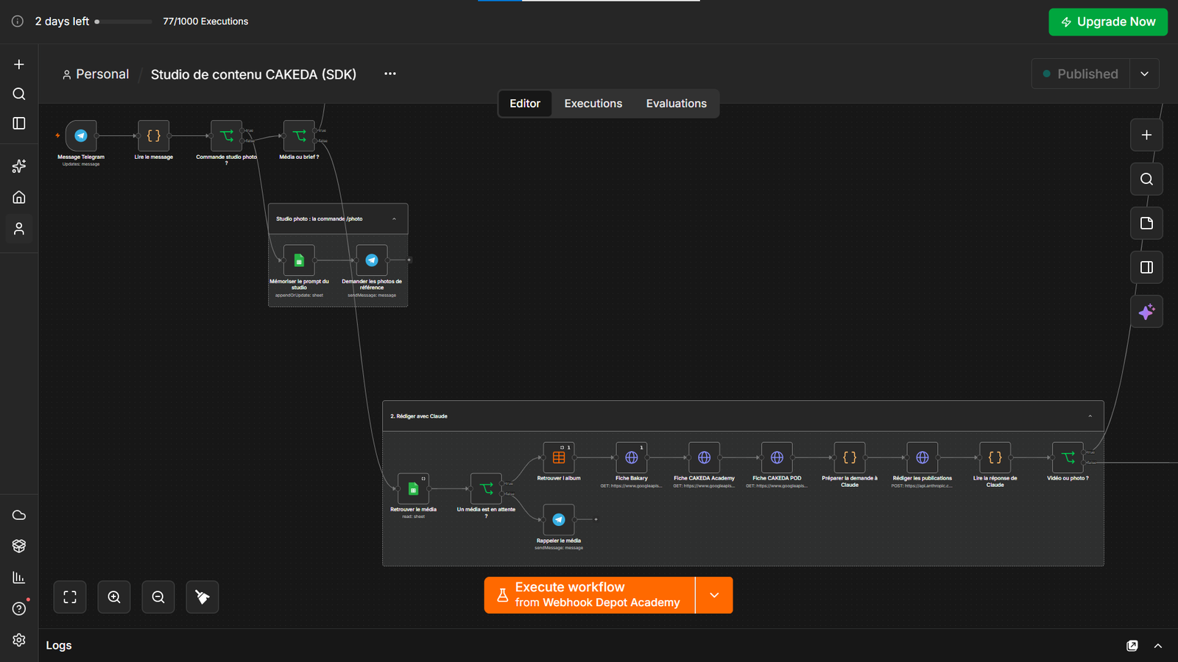Image resolution: width=1178 pixels, height=662 pixels.
Task: Select Mémoriser le prompt du studio node
Action: pyautogui.click(x=299, y=260)
